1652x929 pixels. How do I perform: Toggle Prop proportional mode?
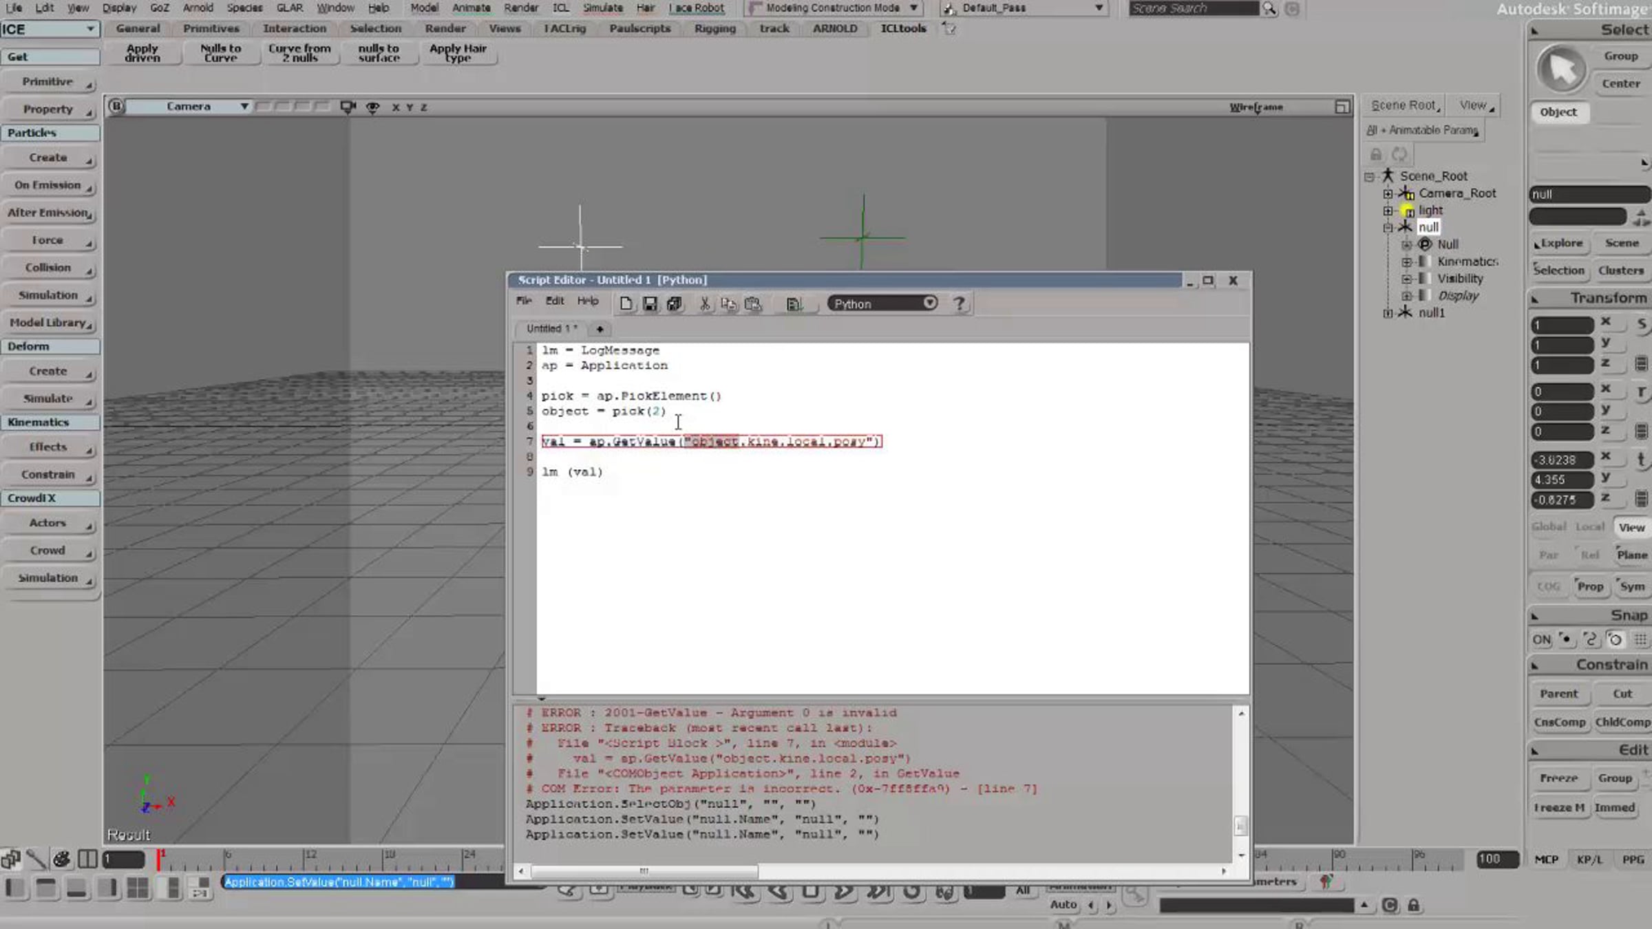coord(1589,586)
